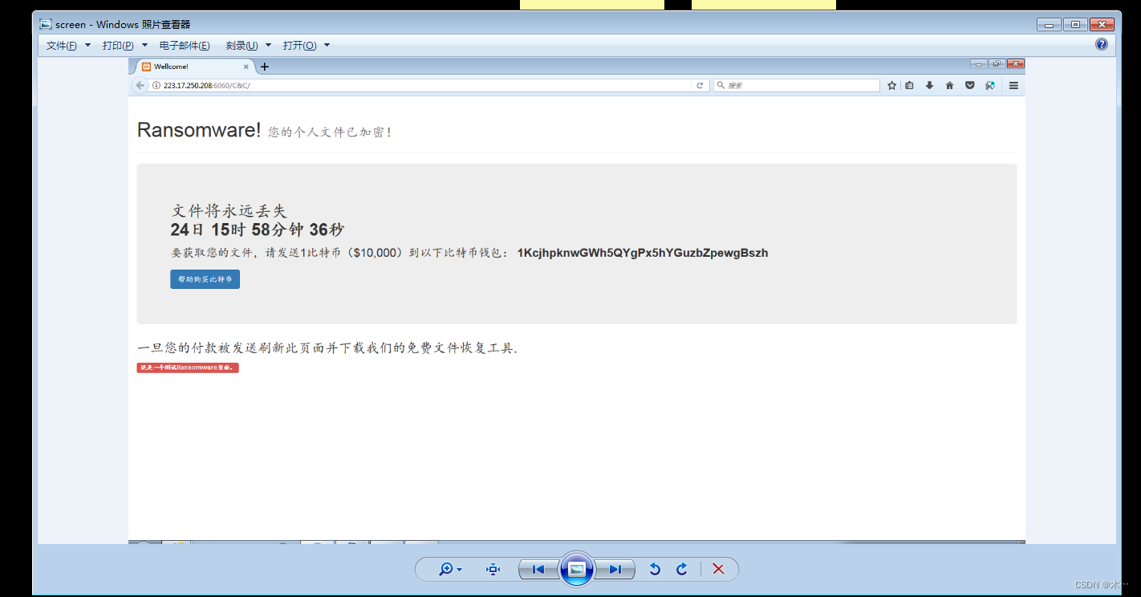Screen dimensions: 1141x597
Task: Click the bookmark star icon
Action: click(891, 85)
